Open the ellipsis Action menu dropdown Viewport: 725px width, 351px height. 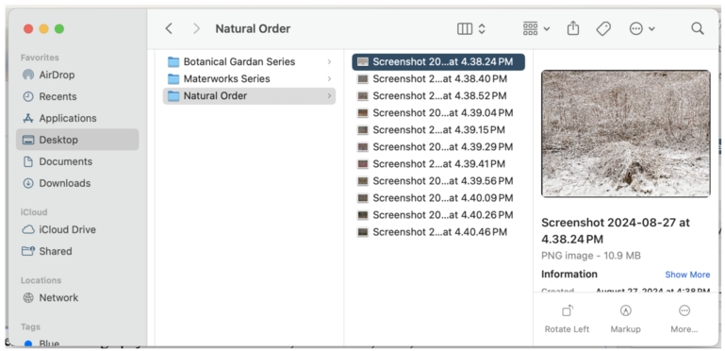[642, 28]
